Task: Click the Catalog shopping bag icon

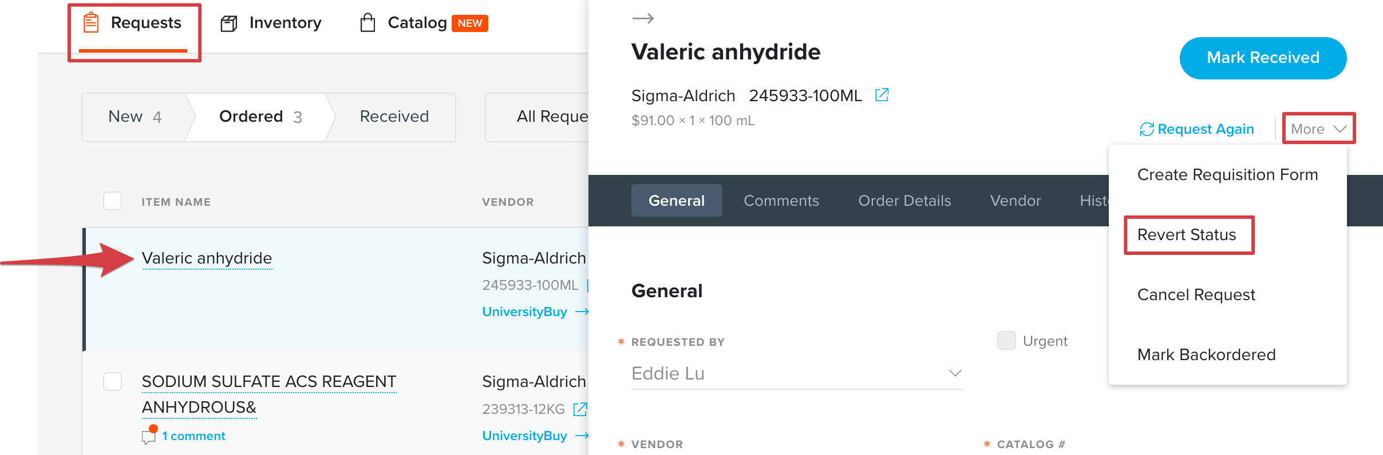Action: [x=368, y=22]
